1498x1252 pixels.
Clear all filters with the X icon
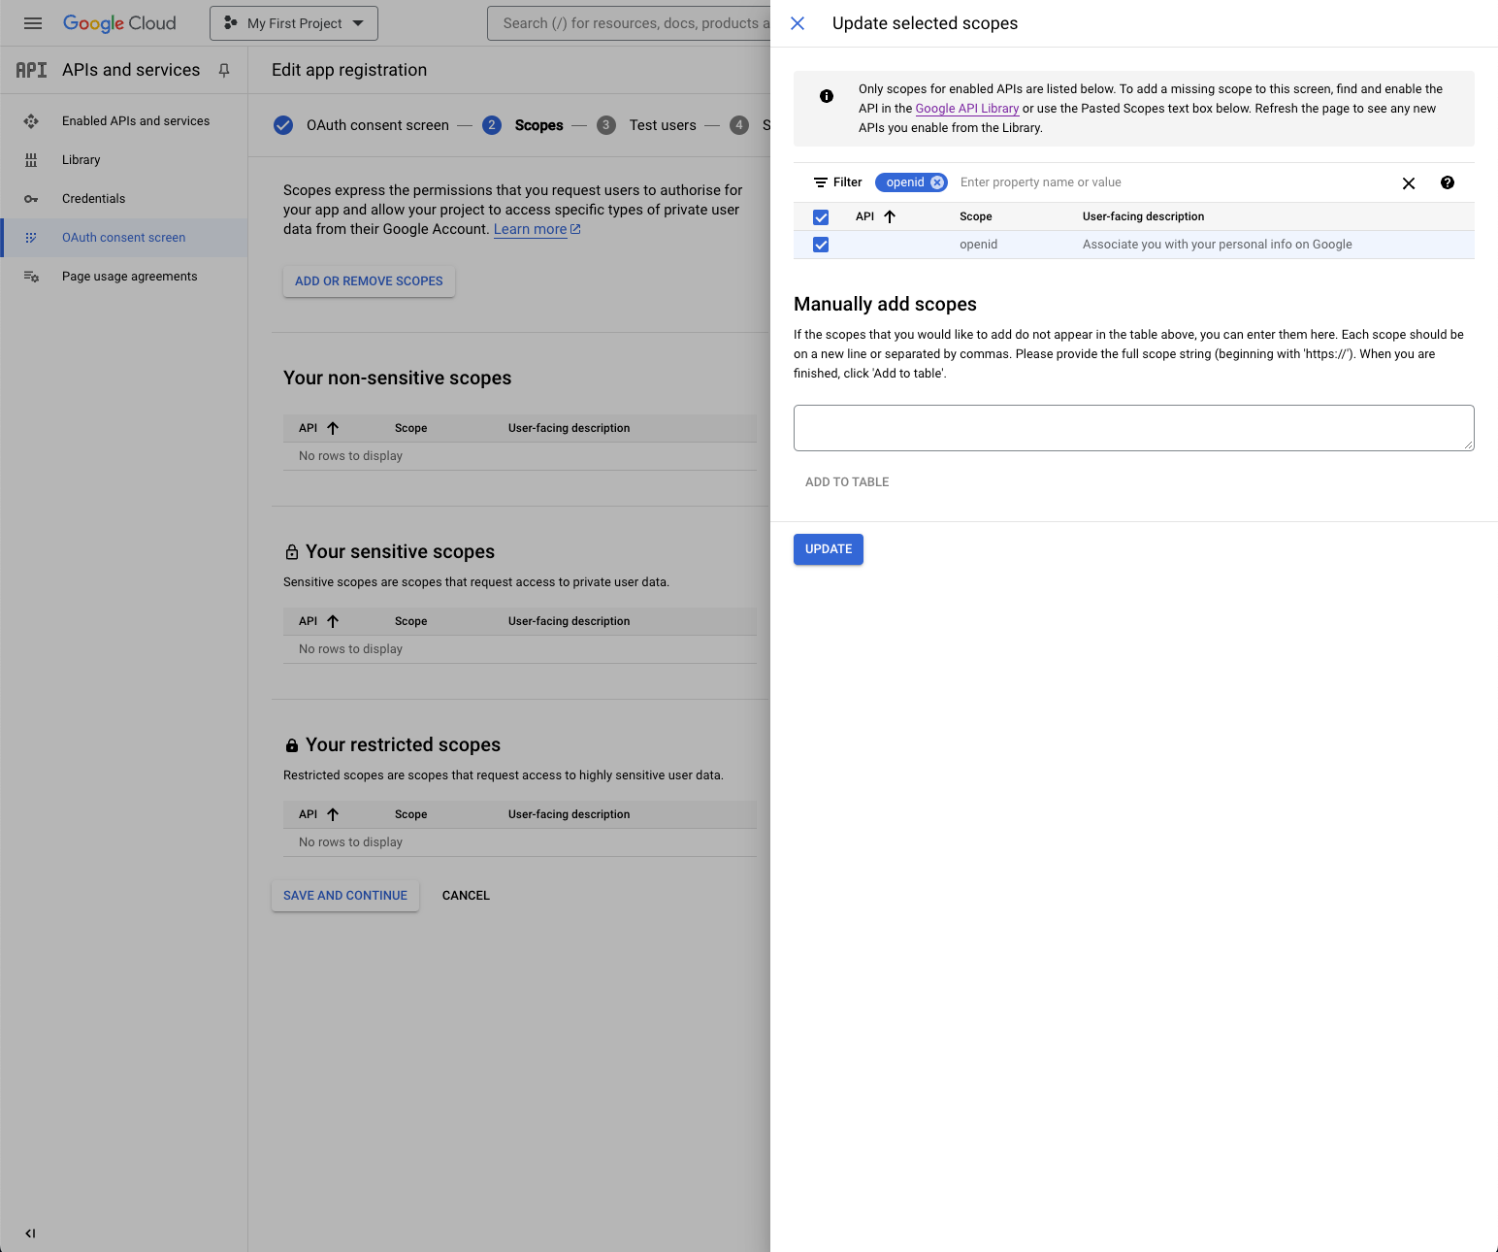pyautogui.click(x=1409, y=183)
